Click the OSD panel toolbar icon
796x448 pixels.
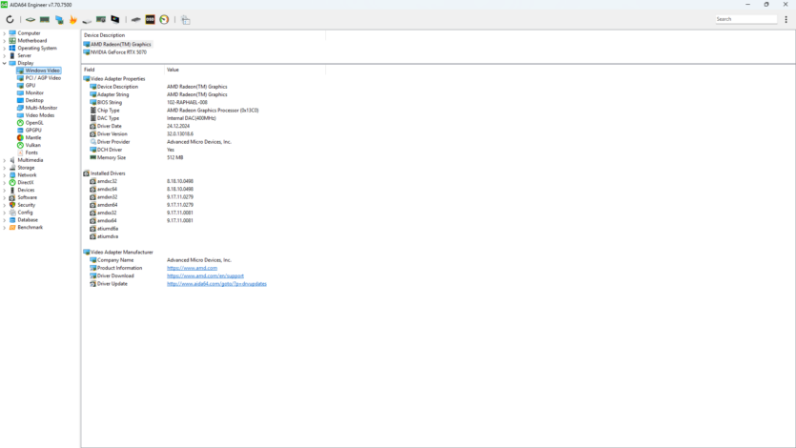(150, 19)
